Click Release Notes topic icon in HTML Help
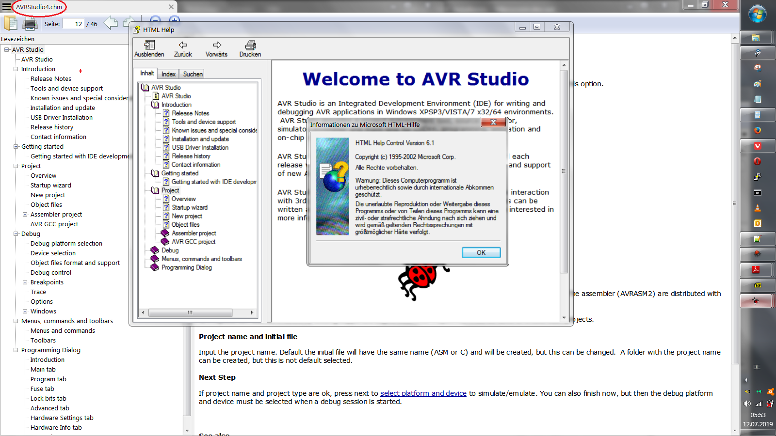Image resolution: width=776 pixels, height=436 pixels. point(166,113)
